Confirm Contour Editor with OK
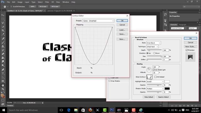201x113 pixels. (122, 21)
